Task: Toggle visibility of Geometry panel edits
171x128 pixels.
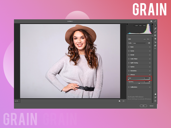Action: coord(150,71)
